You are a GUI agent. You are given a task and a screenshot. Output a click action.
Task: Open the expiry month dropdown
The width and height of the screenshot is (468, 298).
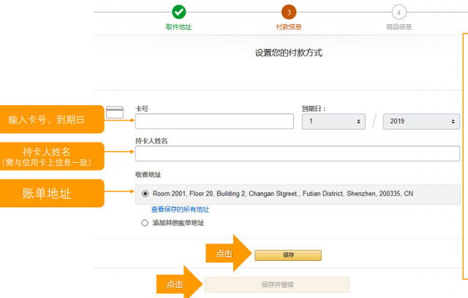pyautogui.click(x=333, y=121)
